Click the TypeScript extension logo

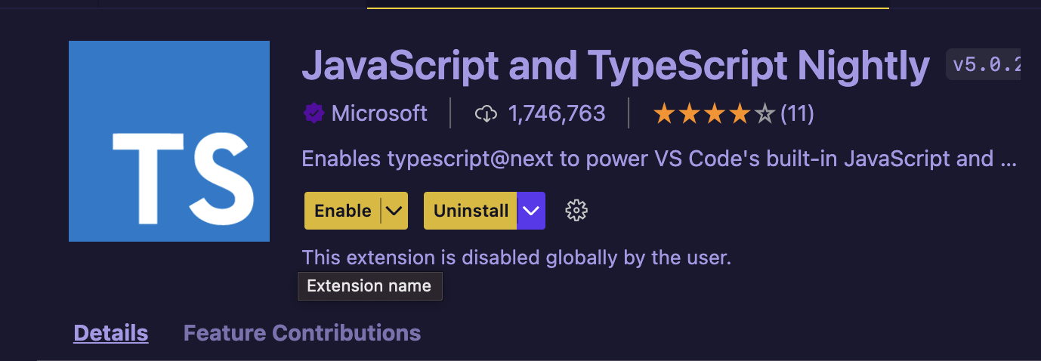click(x=169, y=141)
